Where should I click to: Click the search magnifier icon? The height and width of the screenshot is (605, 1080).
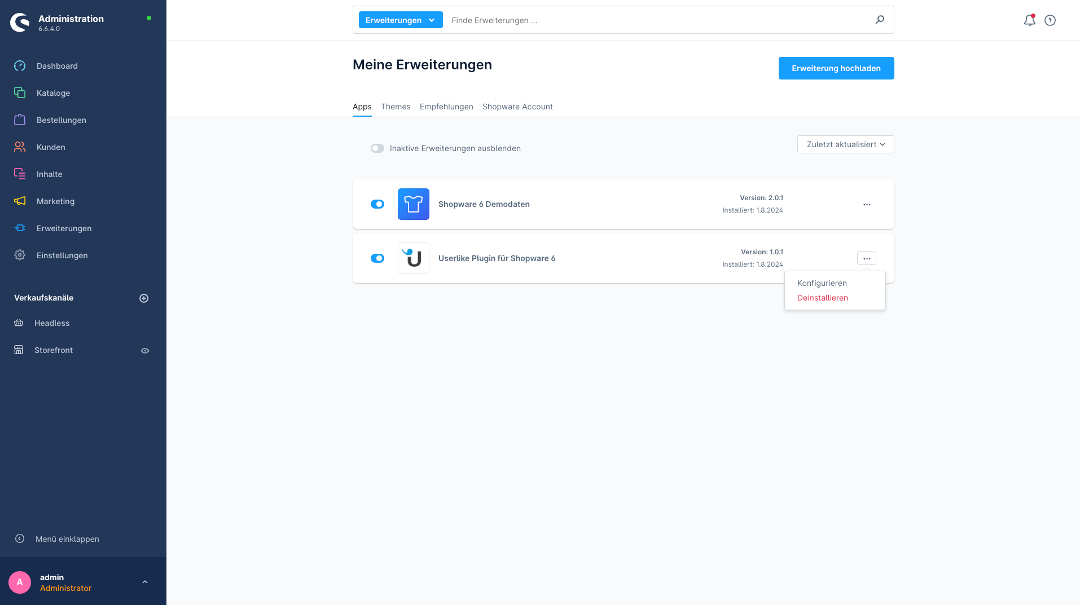tap(880, 20)
